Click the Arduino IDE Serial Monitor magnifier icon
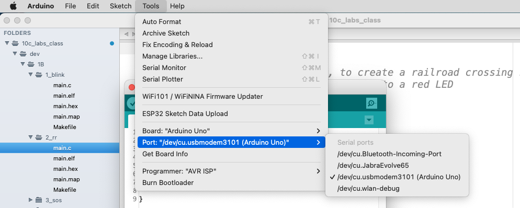 pos(371,103)
